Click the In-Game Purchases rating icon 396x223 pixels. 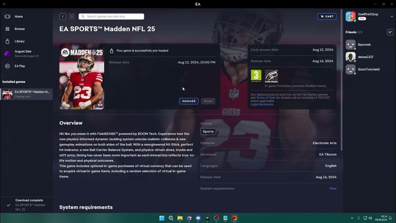pos(271,76)
